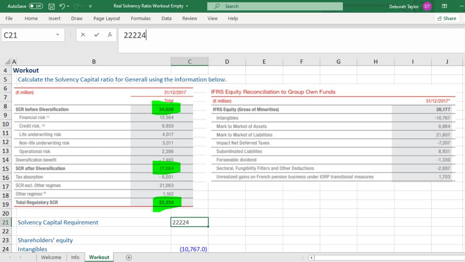The image size is (465, 262).
Task: Click the Search box in title bar
Action: [275, 6]
